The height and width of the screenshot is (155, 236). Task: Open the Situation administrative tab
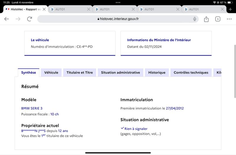(x=120, y=73)
